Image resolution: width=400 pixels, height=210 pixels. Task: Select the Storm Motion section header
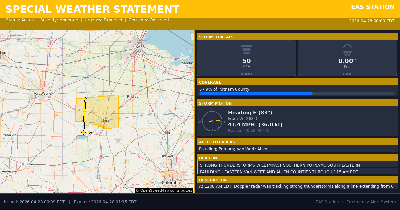(x=297, y=103)
